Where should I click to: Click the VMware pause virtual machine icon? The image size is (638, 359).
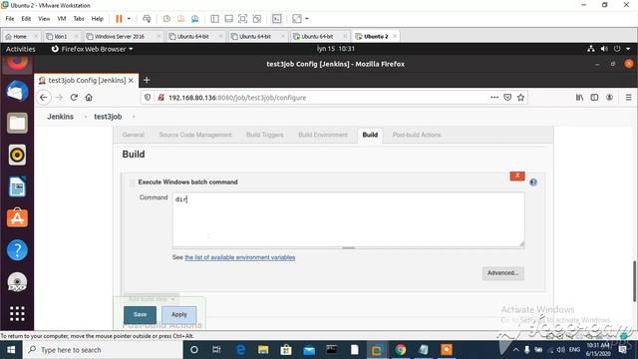(x=119, y=19)
